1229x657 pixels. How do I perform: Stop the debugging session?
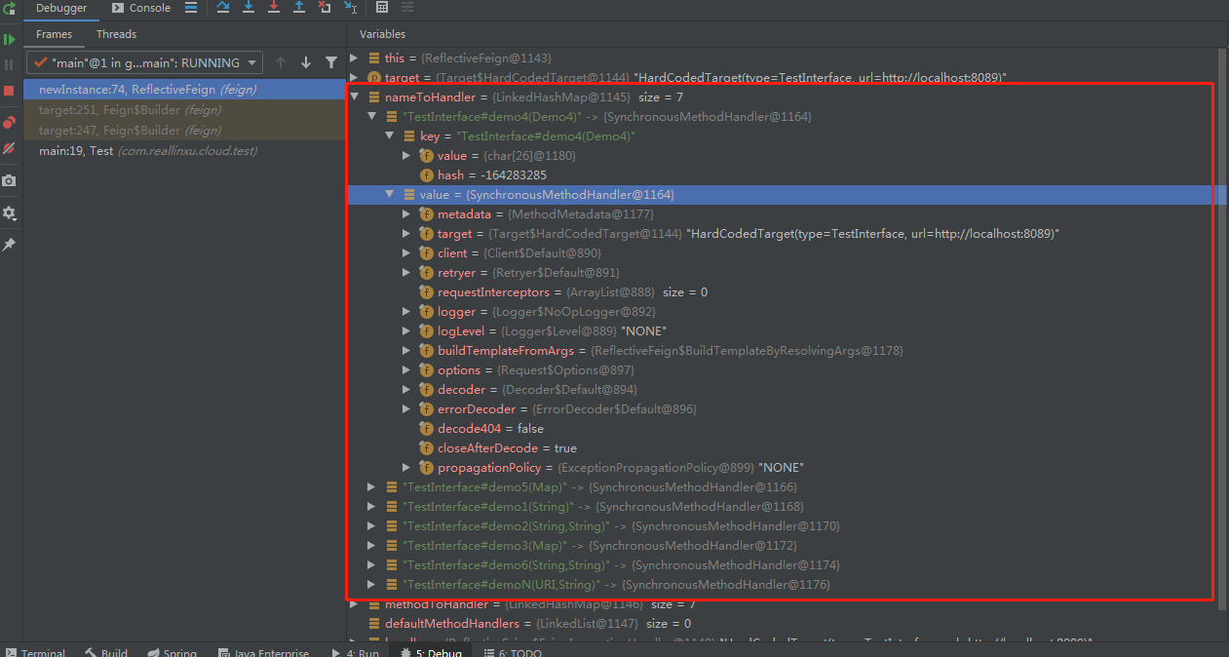coord(9,90)
